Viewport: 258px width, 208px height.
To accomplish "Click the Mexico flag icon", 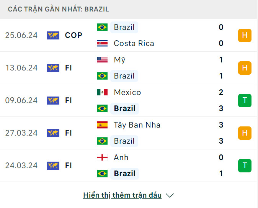I will [x=102, y=92].
